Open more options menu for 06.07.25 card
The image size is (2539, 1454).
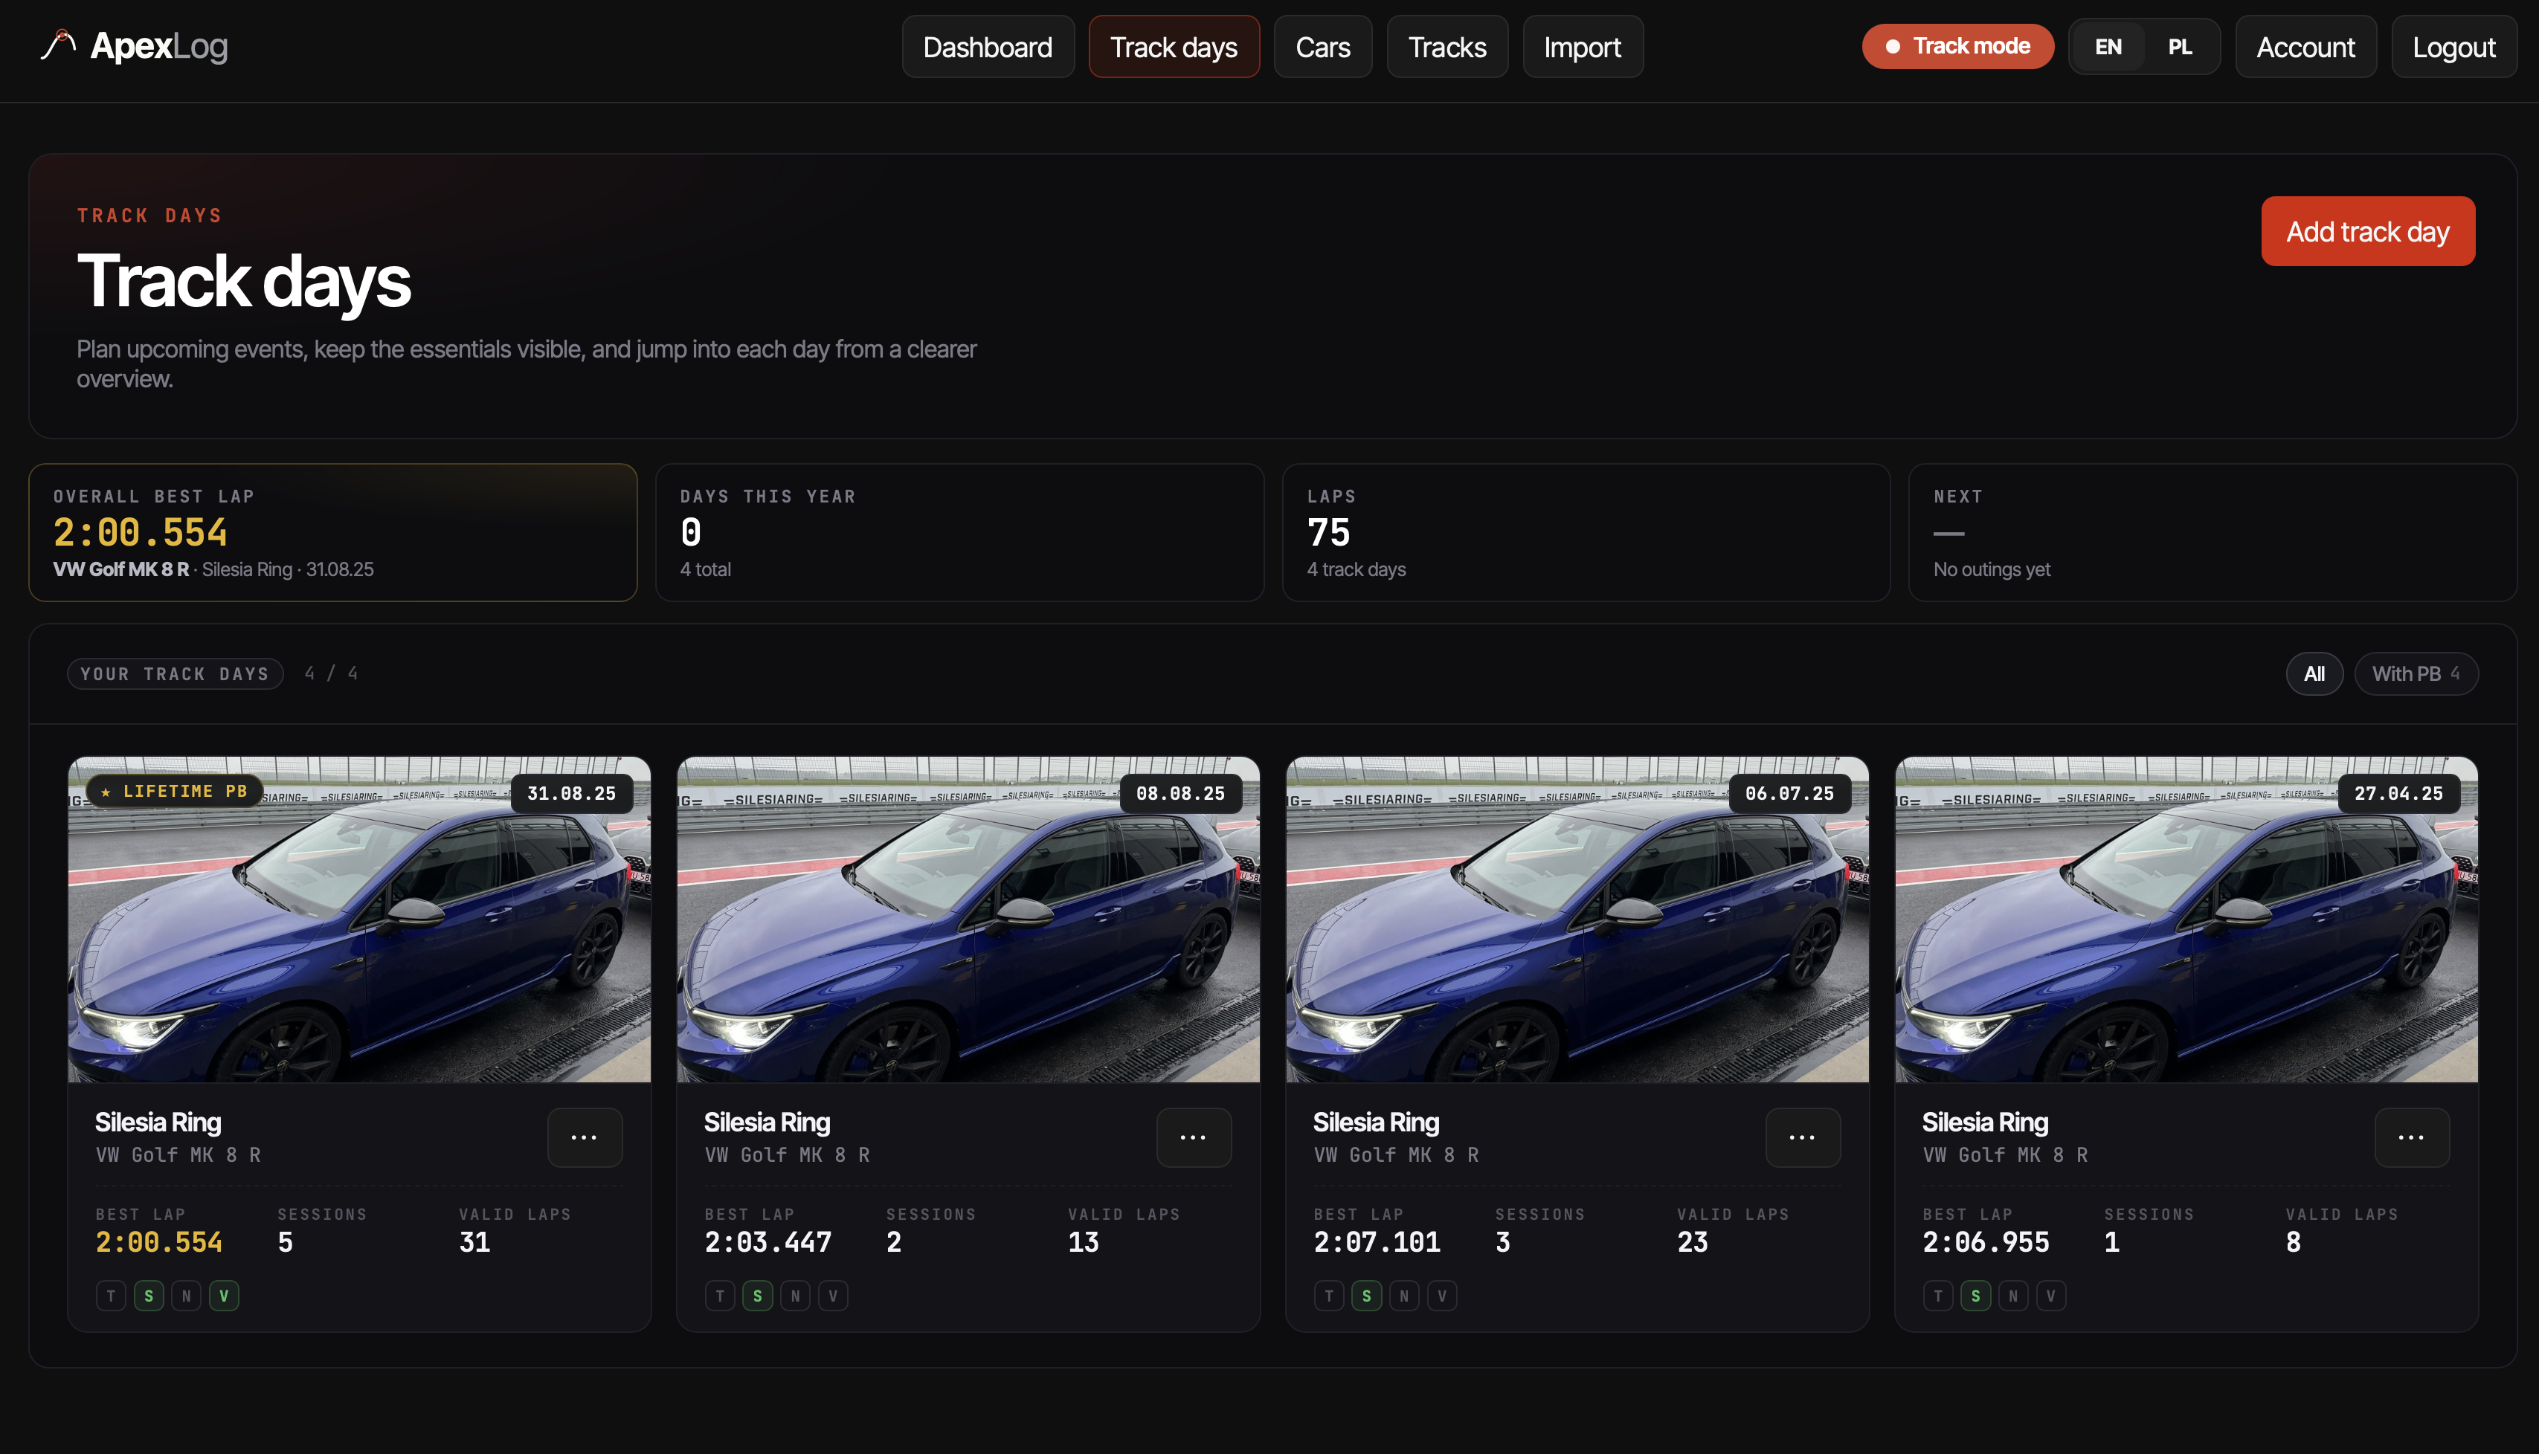[x=1803, y=1137]
